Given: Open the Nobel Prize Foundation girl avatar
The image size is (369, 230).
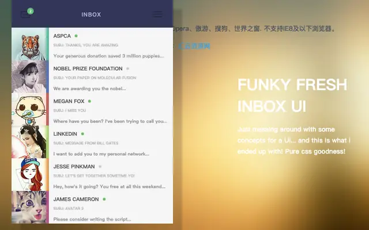Looking at the screenshot, I should [x=30, y=76].
